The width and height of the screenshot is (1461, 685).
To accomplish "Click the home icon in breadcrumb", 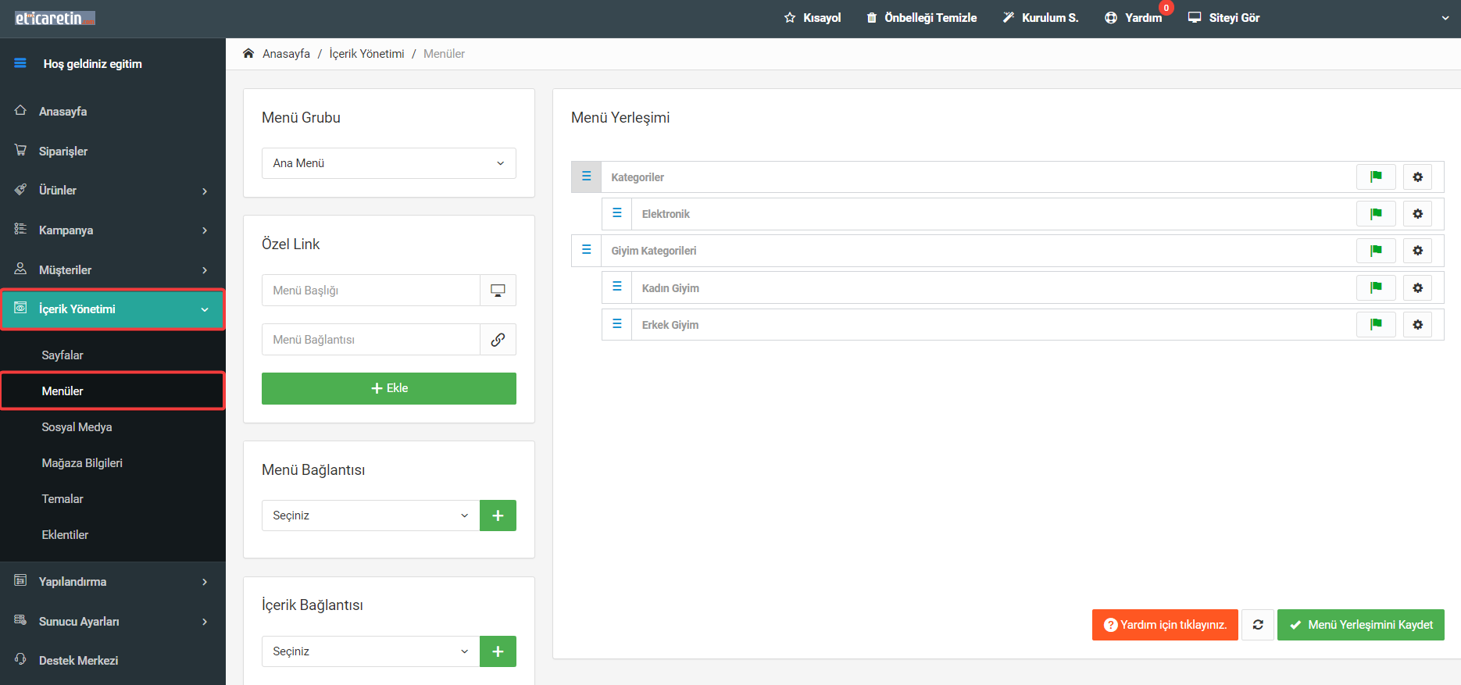I will 248,53.
